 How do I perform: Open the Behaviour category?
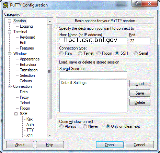(x=28, y=65)
